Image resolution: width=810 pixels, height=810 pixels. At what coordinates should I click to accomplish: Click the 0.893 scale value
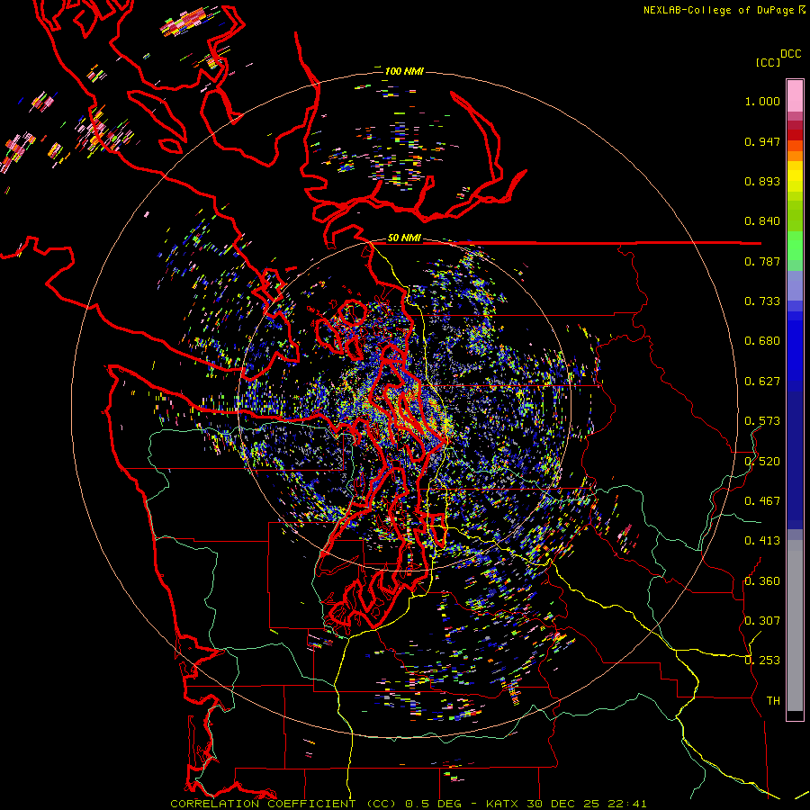[762, 181]
